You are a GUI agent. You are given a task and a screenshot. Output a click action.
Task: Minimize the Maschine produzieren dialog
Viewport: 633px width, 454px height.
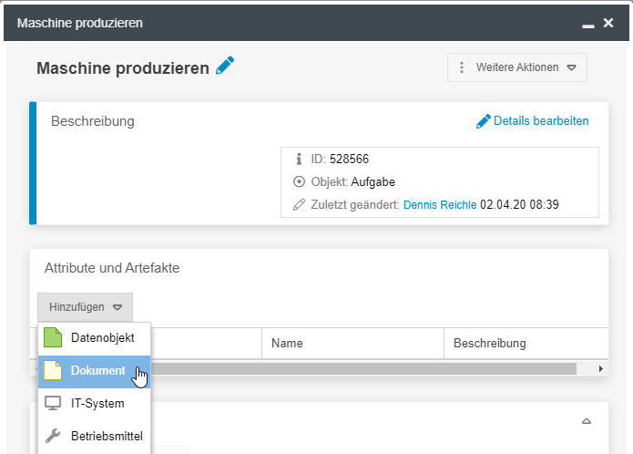click(588, 24)
